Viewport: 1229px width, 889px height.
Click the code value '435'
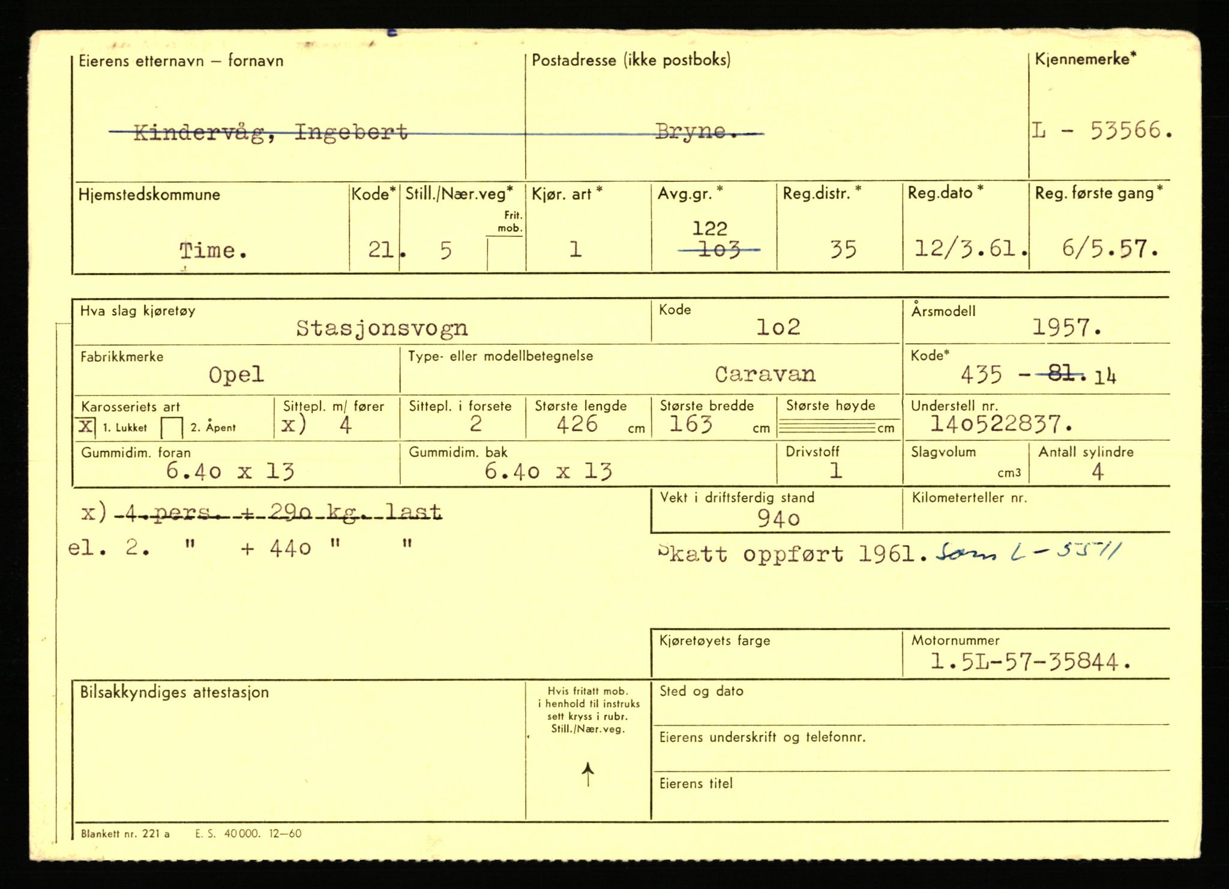coord(981,375)
